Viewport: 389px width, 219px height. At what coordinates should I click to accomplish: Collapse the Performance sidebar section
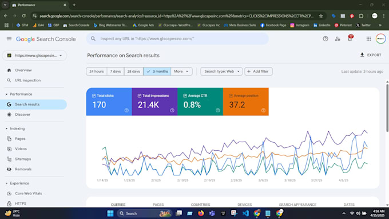tap(6, 94)
